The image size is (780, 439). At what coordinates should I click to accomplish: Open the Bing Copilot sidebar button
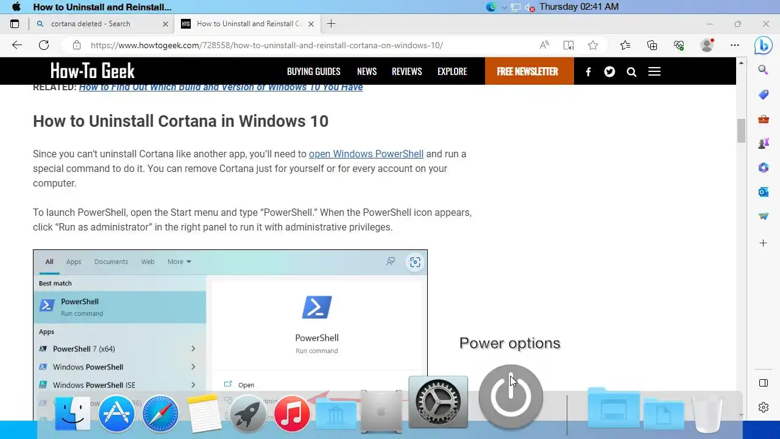[764, 45]
